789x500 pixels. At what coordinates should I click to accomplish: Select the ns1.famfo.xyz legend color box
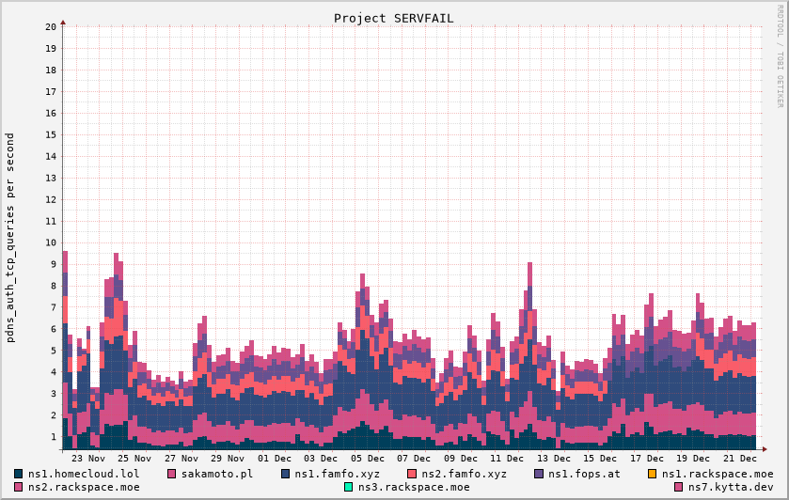tap(286, 474)
